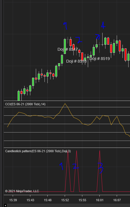The image size is (130, 207).
Task: Click the 16:07 time axis label
Action: point(117,200)
